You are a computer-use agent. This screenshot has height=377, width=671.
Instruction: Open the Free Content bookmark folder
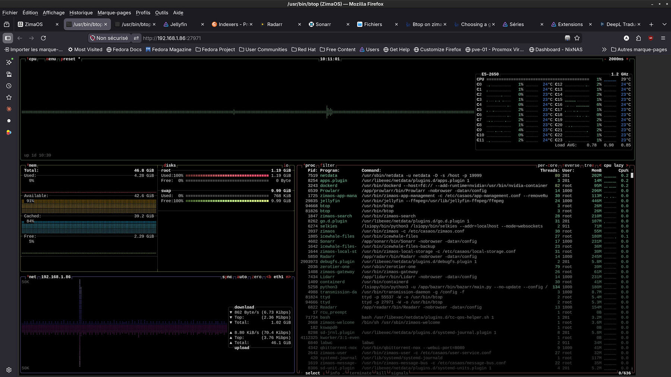[x=338, y=50]
